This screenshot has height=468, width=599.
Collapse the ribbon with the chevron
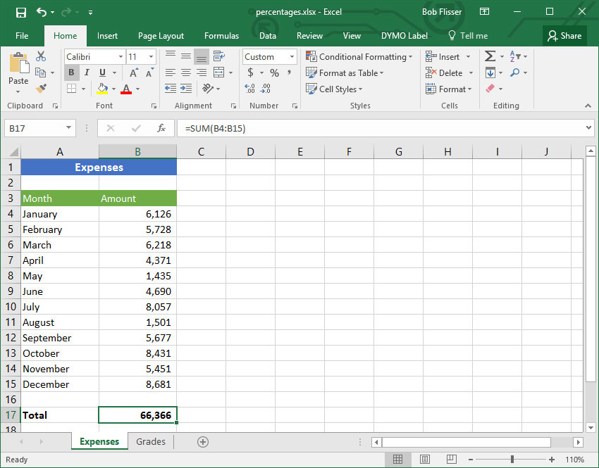[588, 106]
